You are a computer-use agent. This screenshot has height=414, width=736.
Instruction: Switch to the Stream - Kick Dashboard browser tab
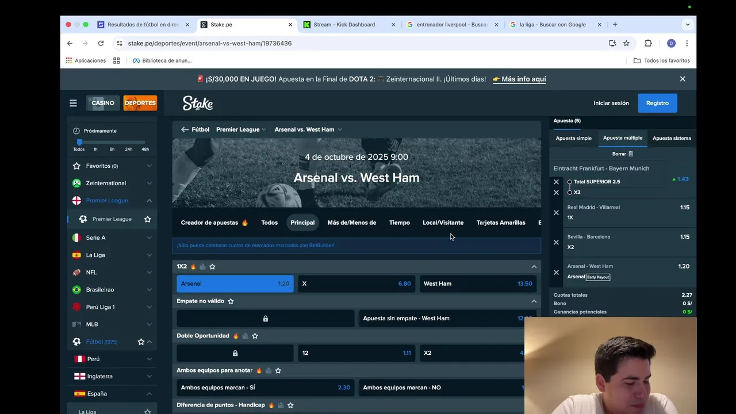[x=344, y=25]
